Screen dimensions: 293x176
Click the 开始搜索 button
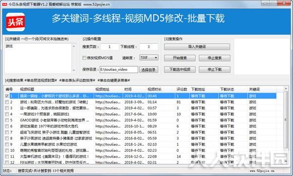click(180, 58)
